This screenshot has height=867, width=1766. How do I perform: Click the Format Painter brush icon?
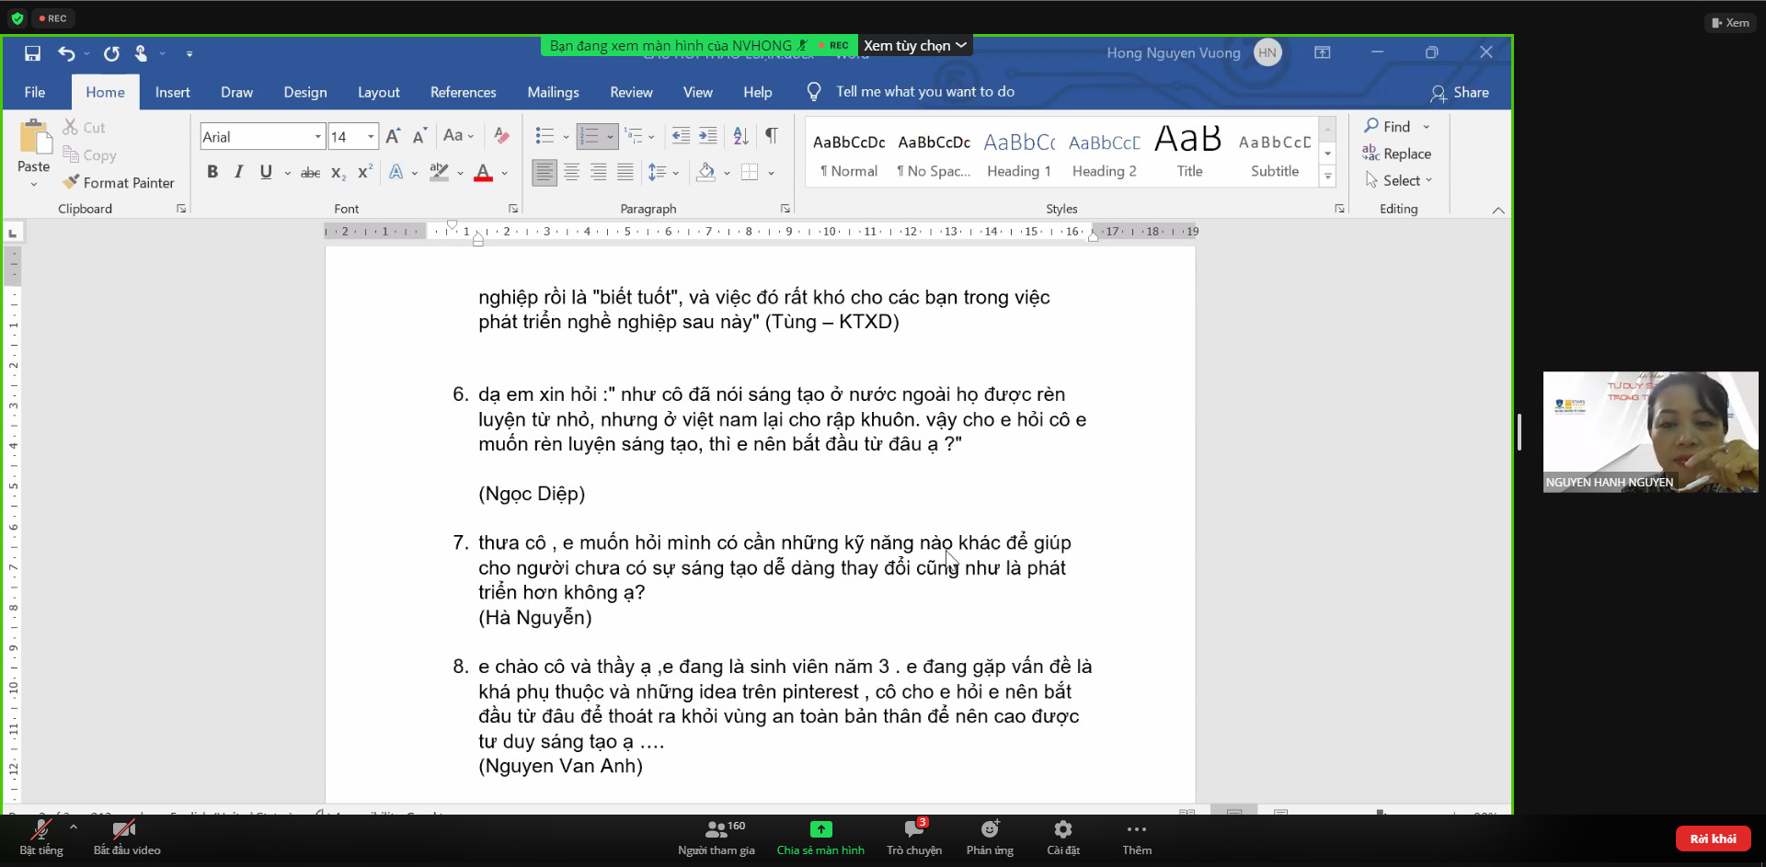tap(71, 182)
